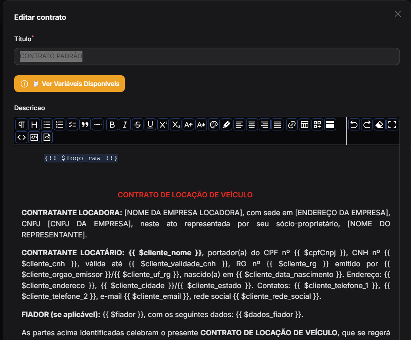The height and width of the screenshot is (340, 411).
Task: Toggle inline code formatting
Action: click(x=21, y=137)
